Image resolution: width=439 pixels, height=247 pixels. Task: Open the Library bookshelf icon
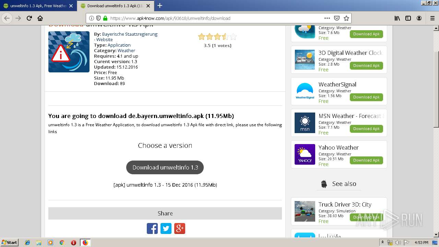point(397,18)
